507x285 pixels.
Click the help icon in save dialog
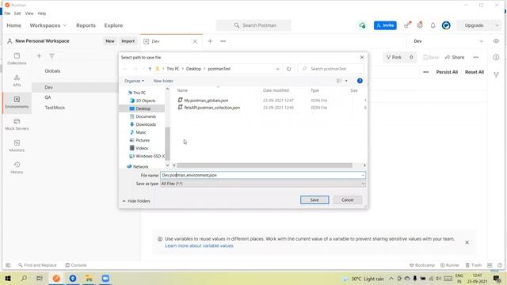tap(360, 81)
